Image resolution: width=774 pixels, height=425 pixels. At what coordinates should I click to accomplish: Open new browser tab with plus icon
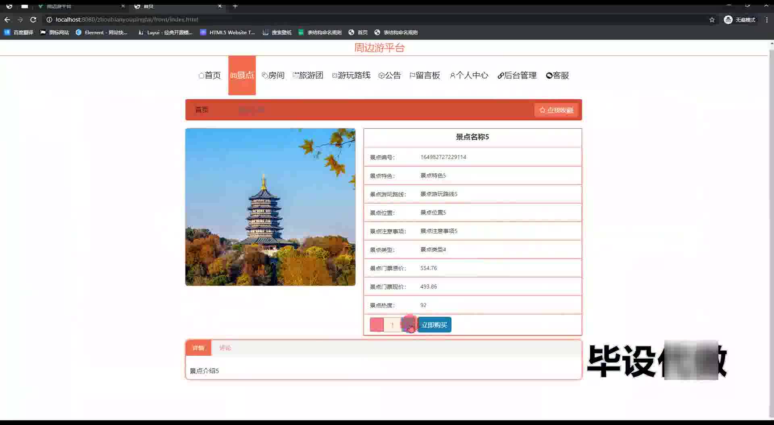click(235, 6)
